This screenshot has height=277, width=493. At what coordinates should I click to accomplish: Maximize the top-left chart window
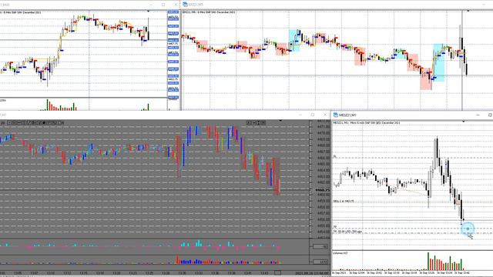click(163, 5)
